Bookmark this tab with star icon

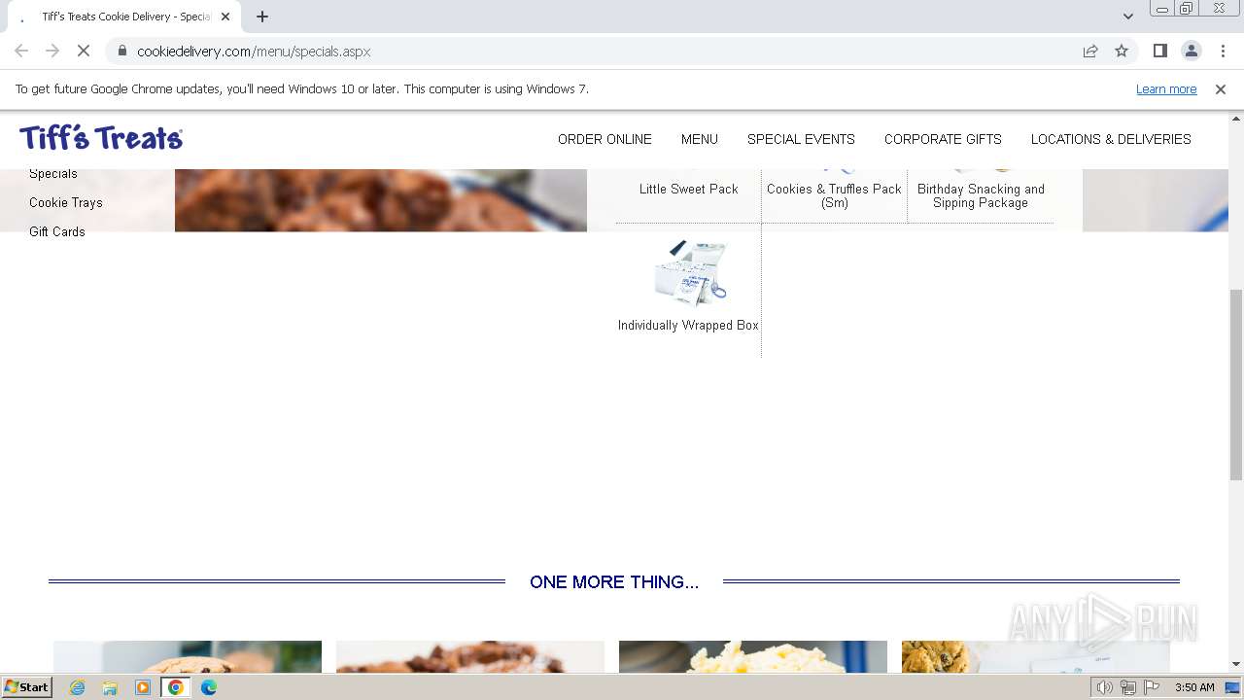(x=1122, y=51)
